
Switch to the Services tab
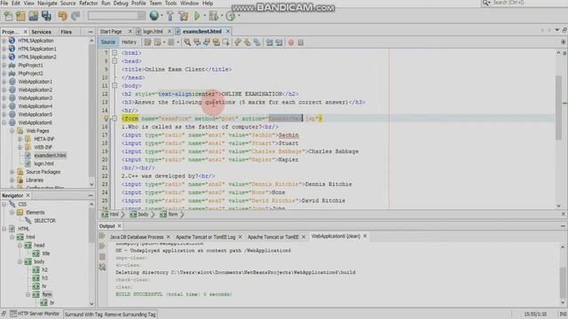pos(41,32)
